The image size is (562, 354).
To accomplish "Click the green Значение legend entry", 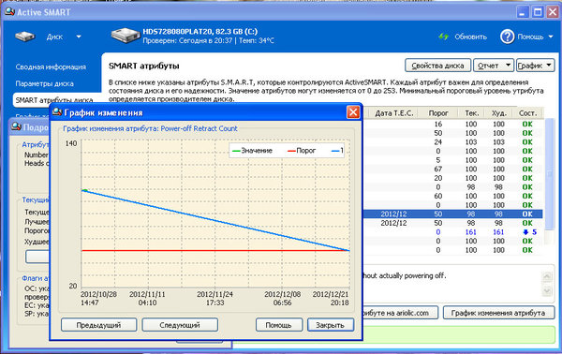I will coord(252,151).
